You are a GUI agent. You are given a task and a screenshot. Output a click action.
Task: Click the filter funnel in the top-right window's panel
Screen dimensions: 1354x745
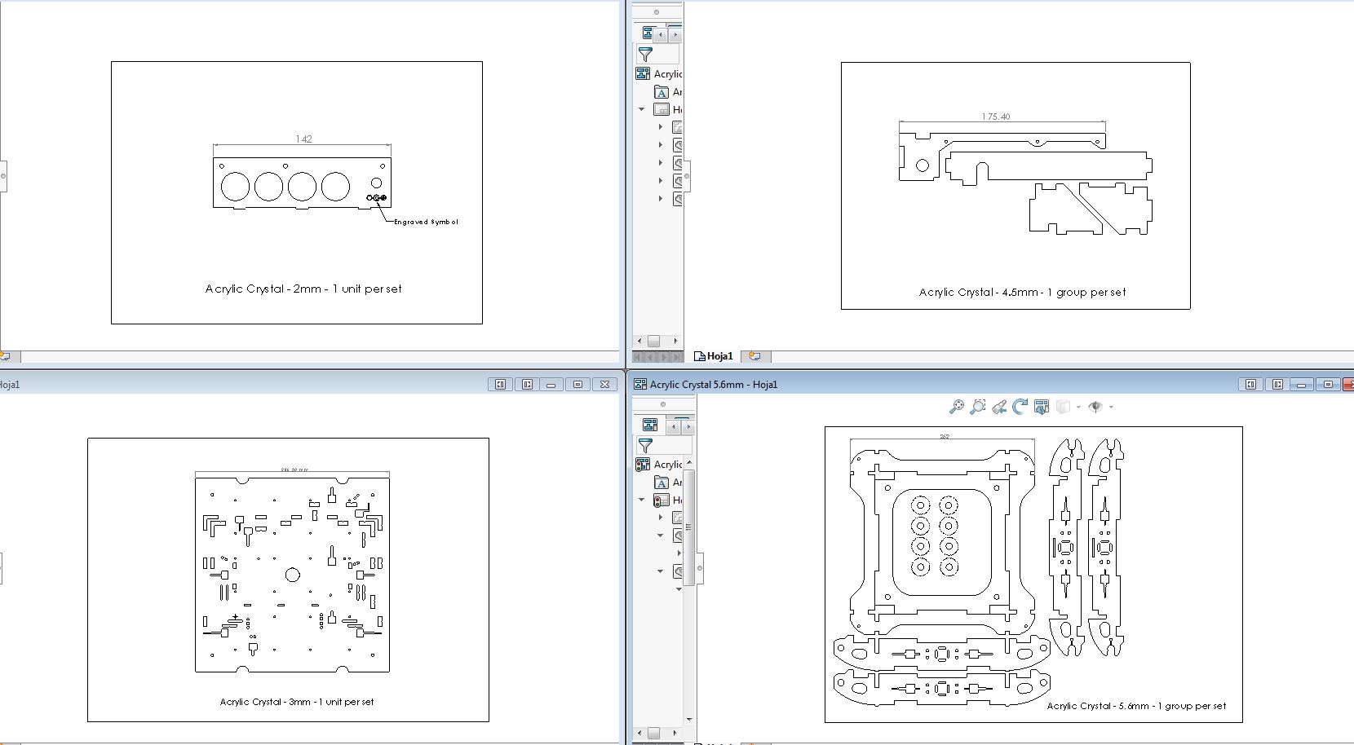tap(646, 55)
